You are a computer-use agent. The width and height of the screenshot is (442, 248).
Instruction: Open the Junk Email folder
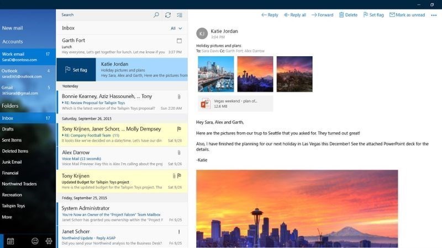click(12, 162)
